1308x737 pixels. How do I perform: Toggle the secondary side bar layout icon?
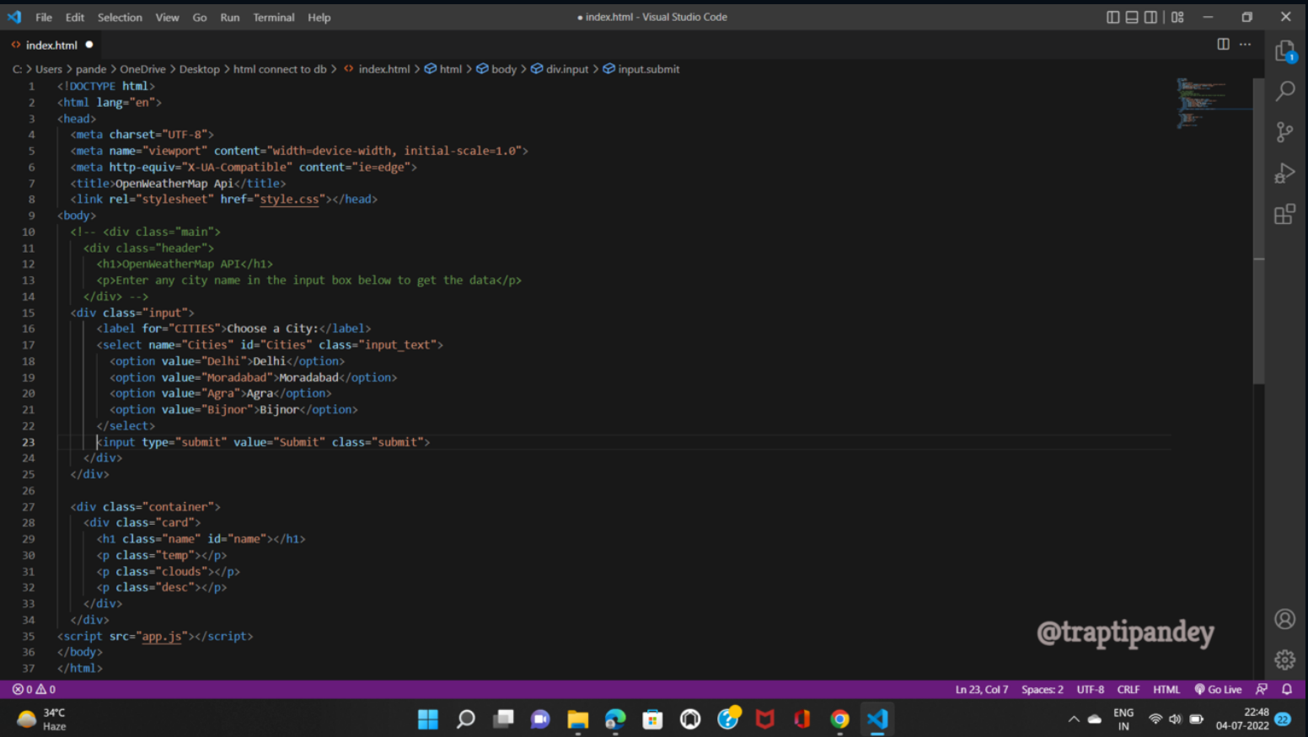tap(1150, 17)
